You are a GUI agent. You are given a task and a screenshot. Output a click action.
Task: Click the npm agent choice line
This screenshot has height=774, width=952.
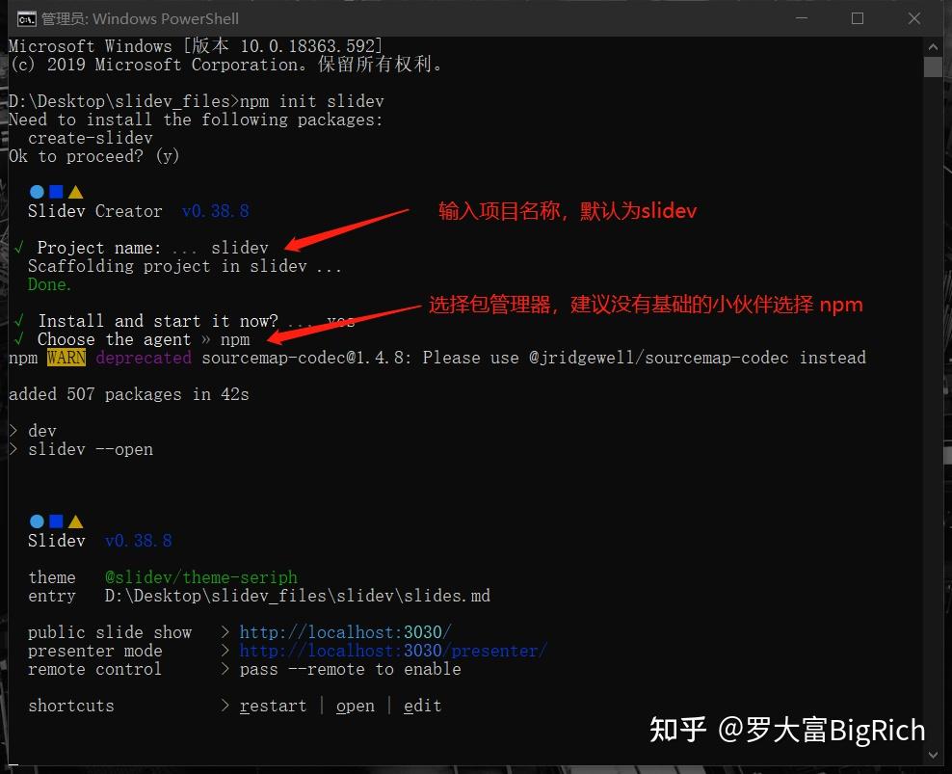pyautogui.click(x=235, y=338)
